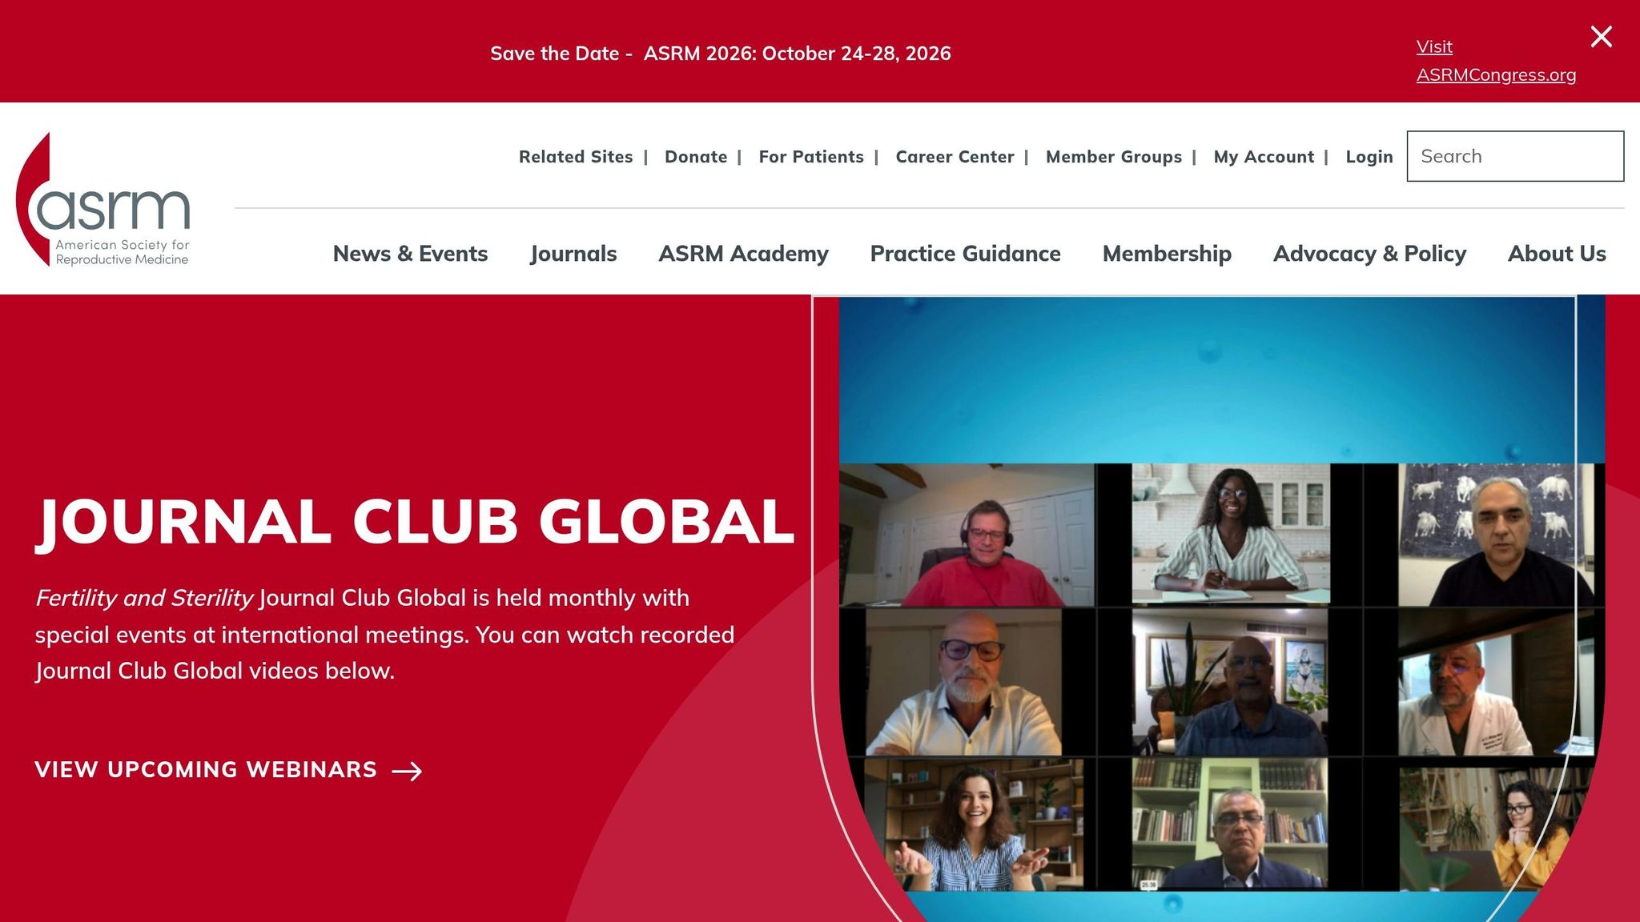Select VIEW UPCOMING WEBINARS
The width and height of the screenshot is (1640, 922).
tap(205, 770)
